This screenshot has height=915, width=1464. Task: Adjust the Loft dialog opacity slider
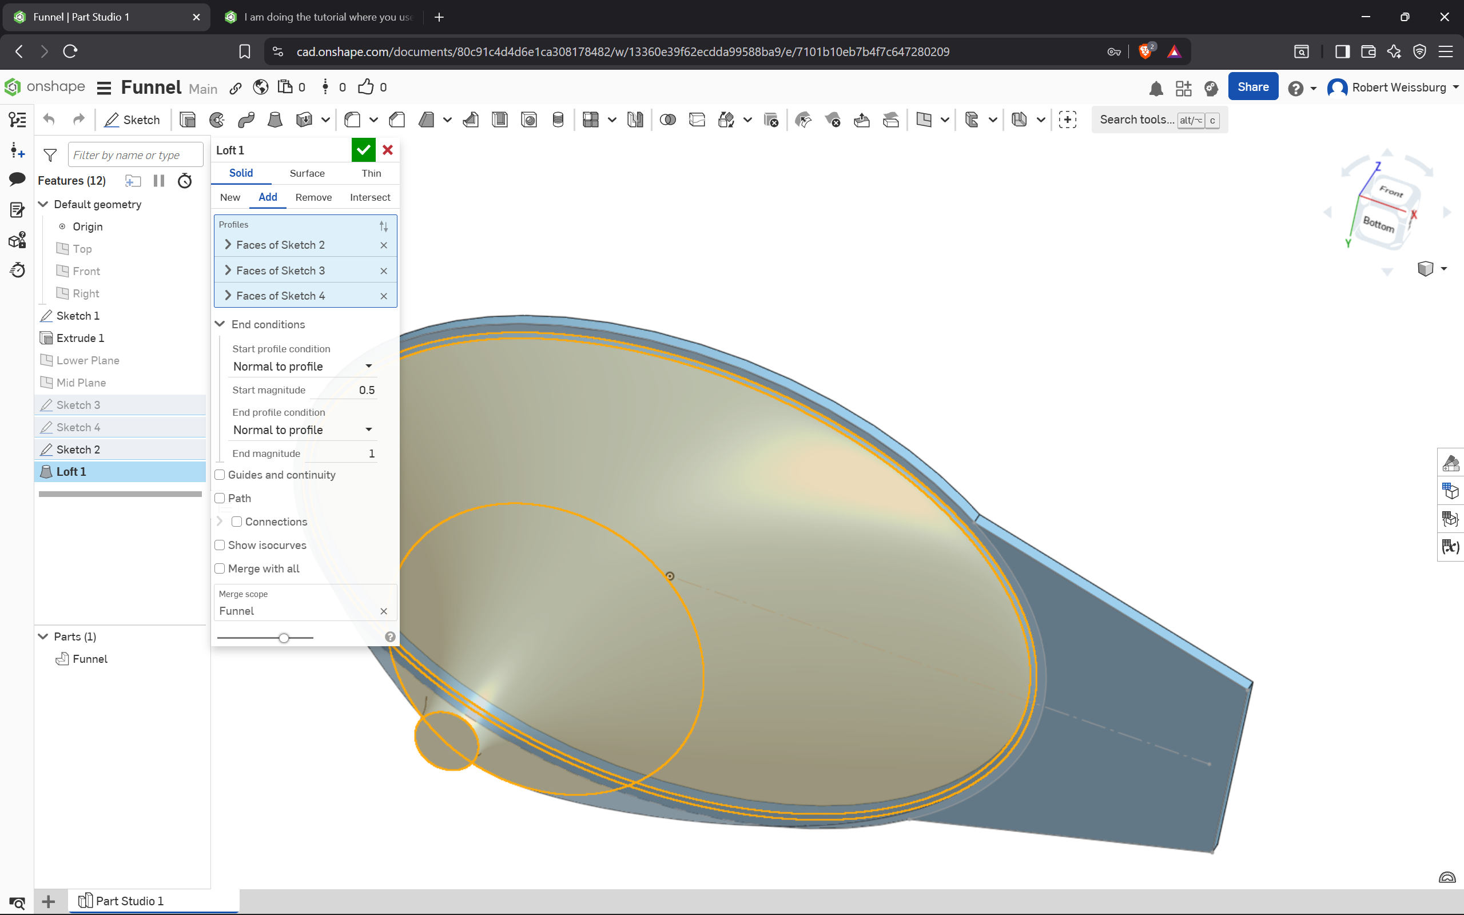(284, 638)
